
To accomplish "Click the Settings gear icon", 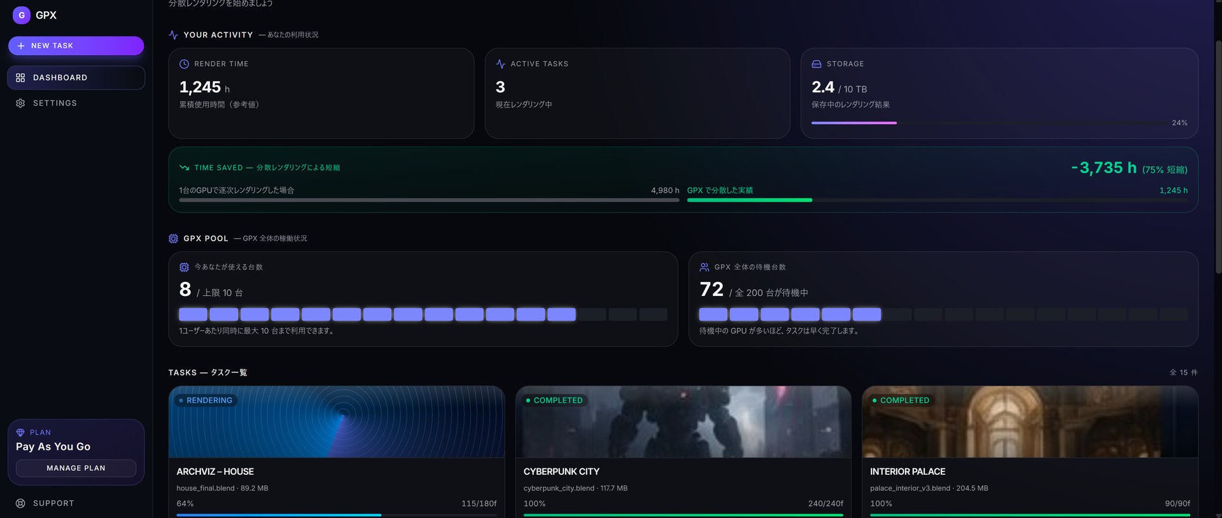I will click(20, 103).
